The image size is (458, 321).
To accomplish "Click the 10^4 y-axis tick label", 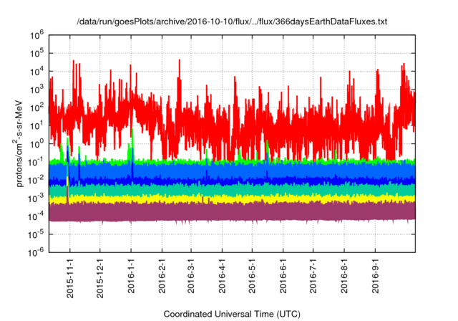I will click(36, 72).
